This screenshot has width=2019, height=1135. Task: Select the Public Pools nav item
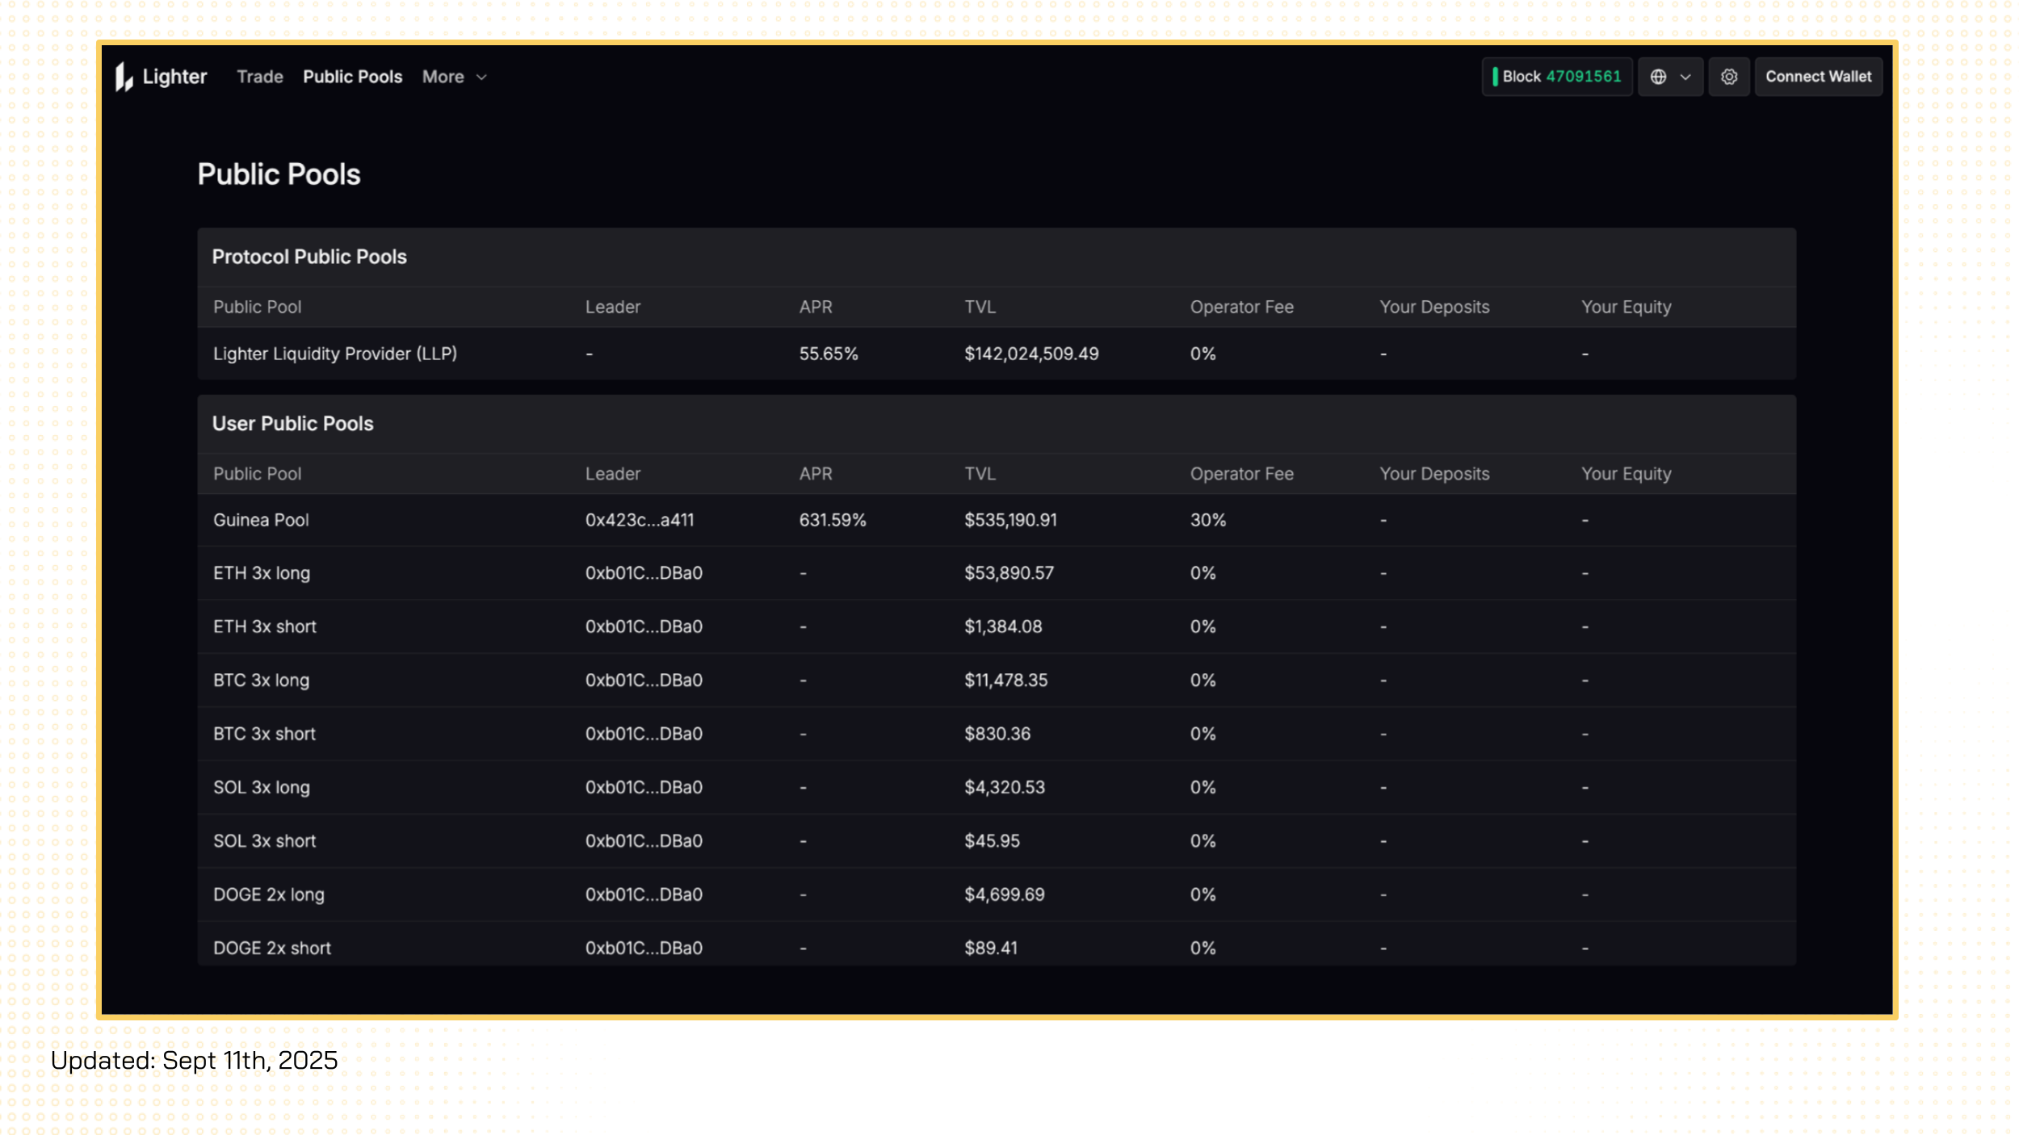coord(352,77)
